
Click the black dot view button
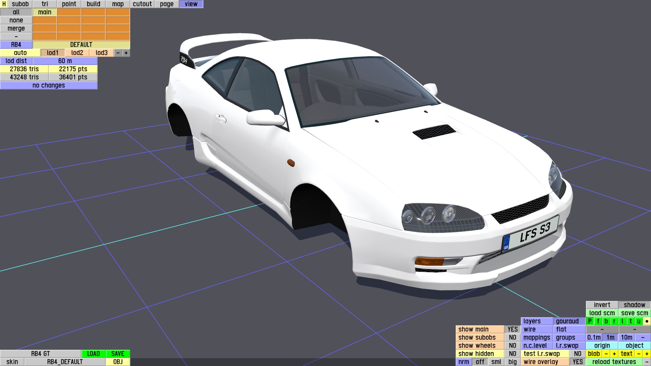tap(647, 321)
